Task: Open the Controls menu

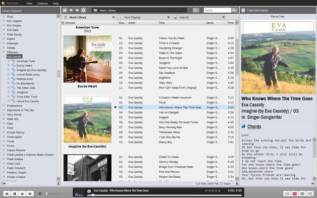Action: point(43,3)
